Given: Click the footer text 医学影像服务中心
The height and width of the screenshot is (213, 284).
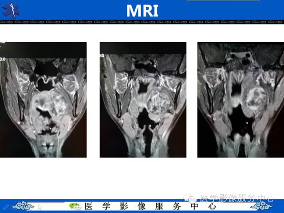Looking at the screenshot, I should point(150,206).
